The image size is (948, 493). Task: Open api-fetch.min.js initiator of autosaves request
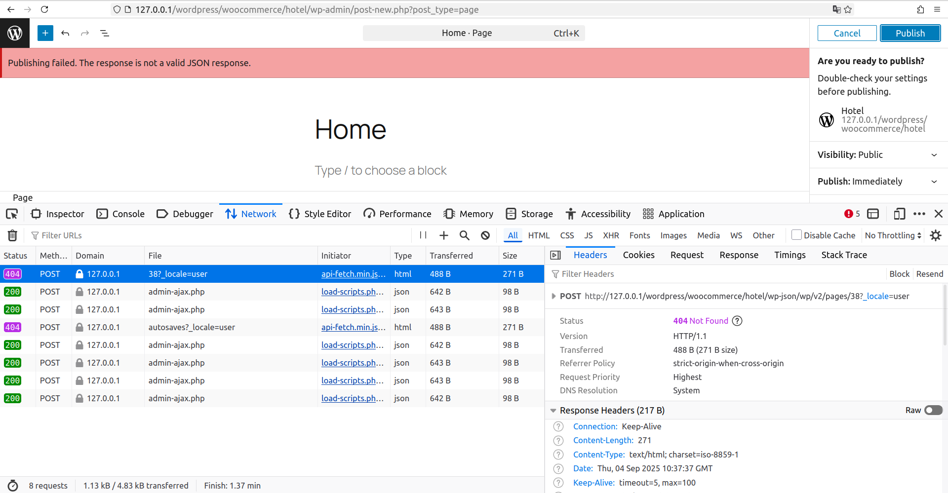point(353,327)
